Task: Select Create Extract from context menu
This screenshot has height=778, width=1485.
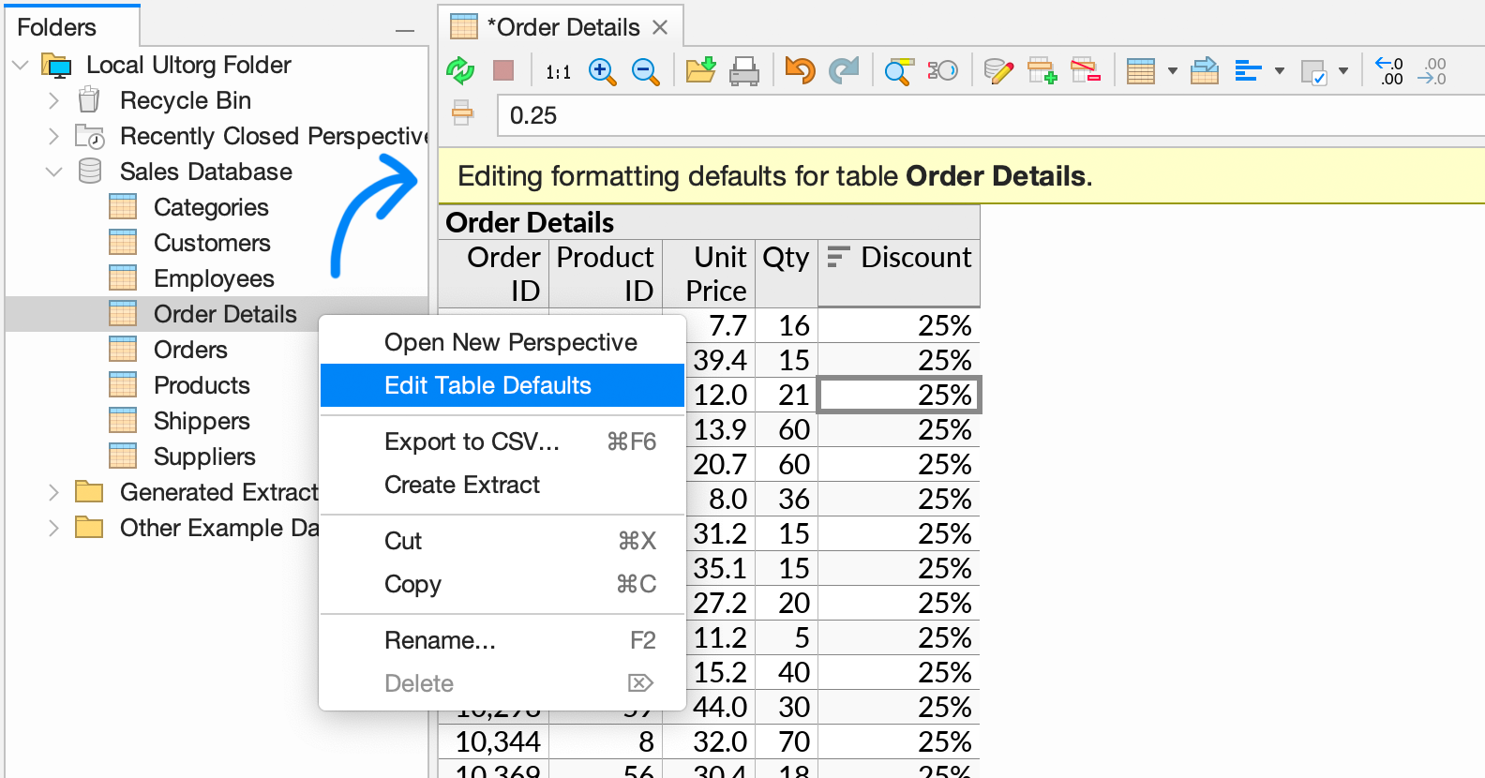Action: tap(502, 485)
